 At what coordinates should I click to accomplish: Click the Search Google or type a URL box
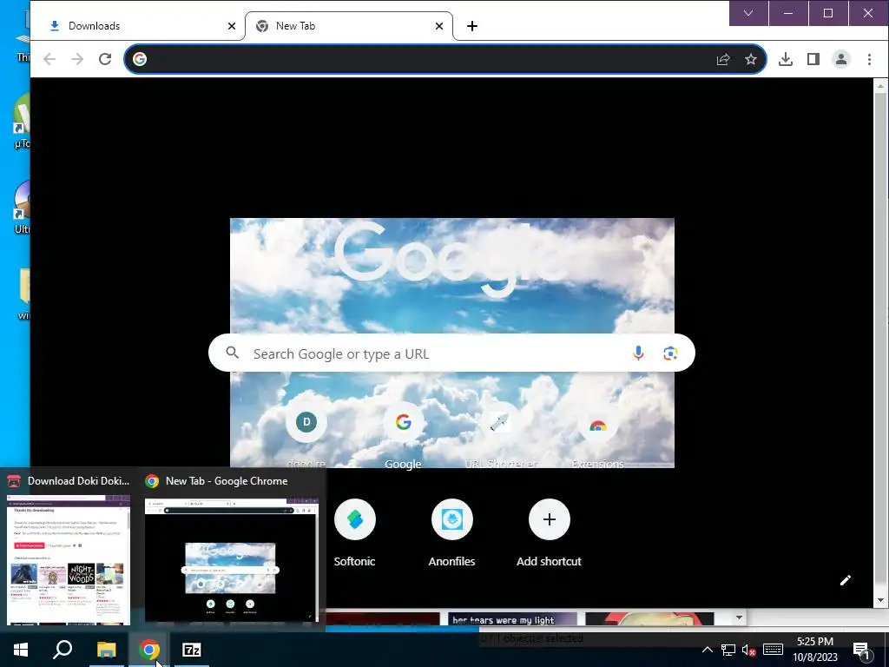[x=451, y=353]
